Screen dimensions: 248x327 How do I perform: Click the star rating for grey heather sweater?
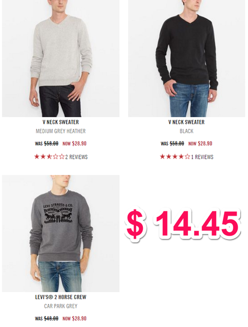coord(49,156)
